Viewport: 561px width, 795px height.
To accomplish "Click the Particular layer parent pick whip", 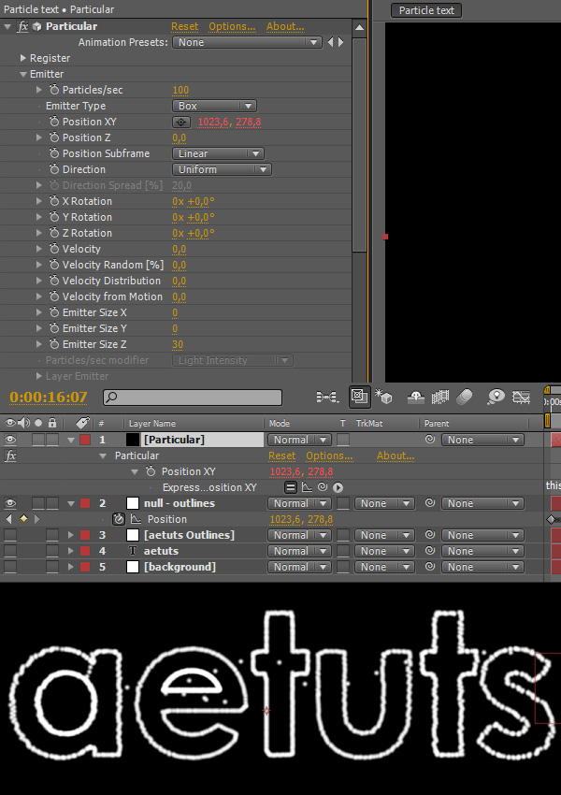I will (430, 440).
